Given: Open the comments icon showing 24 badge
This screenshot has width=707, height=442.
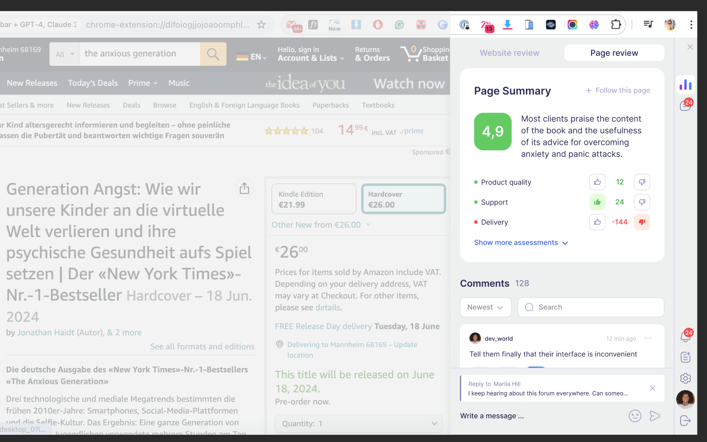Looking at the screenshot, I should [685, 106].
